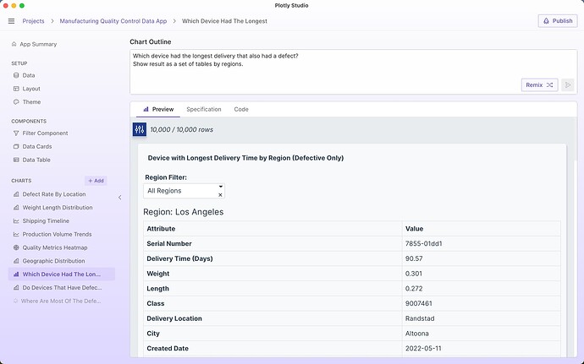
Task: Open the hamburger menu icon
Action: tap(11, 21)
